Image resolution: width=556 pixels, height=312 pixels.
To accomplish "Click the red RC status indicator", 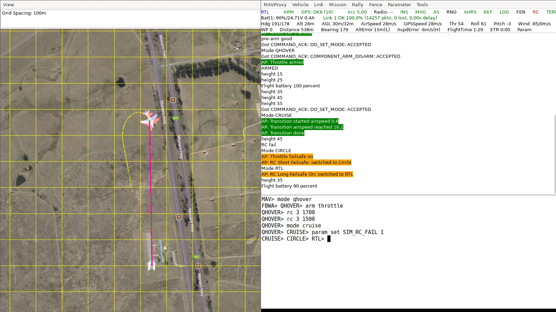I will [536, 12].
